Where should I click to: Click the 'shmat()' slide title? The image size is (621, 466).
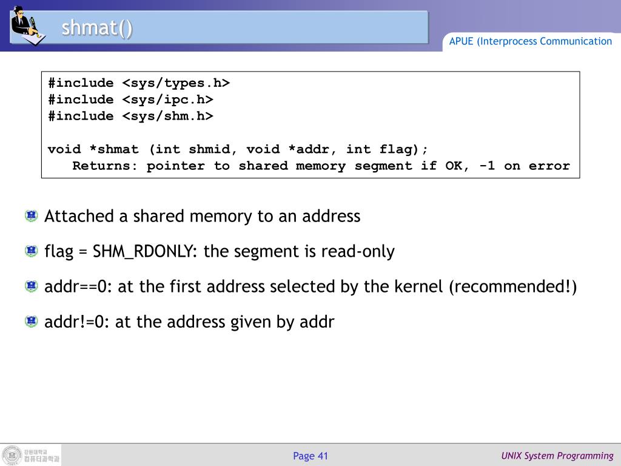(x=97, y=29)
